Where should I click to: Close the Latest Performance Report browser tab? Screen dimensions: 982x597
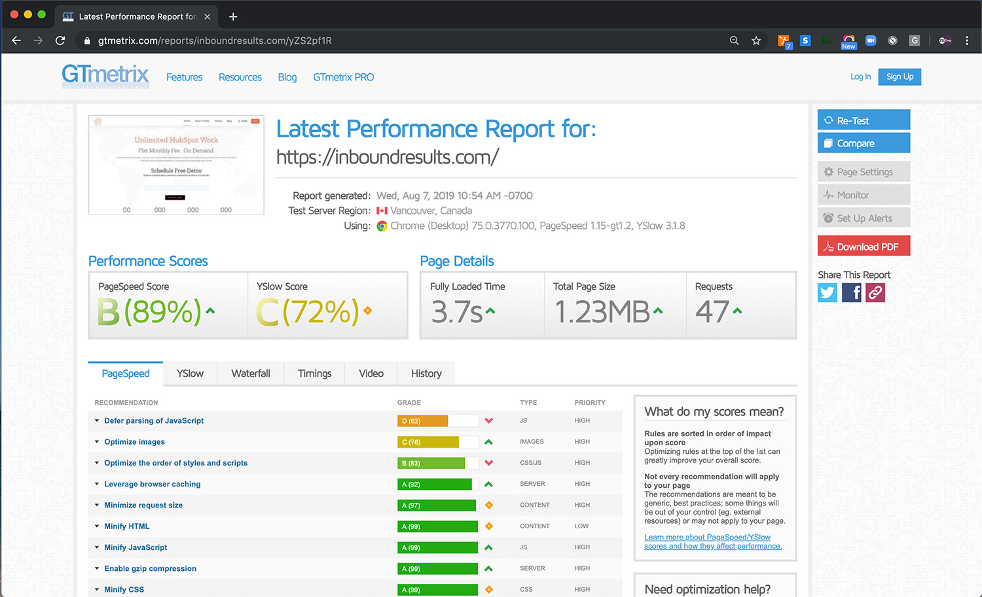[207, 16]
